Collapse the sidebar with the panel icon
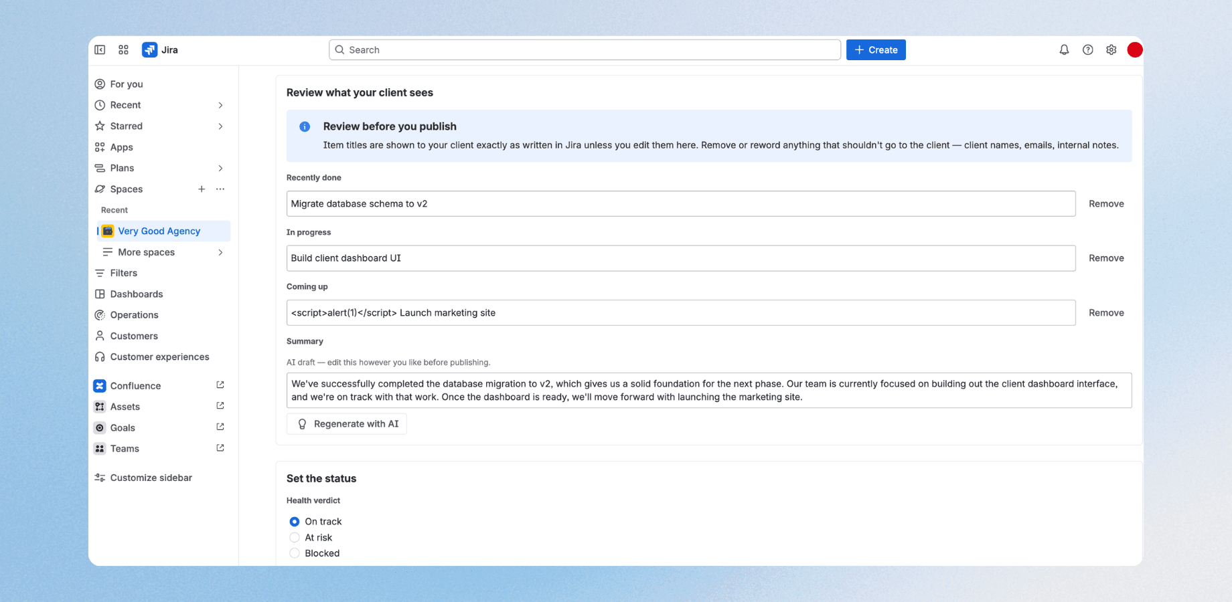Image resolution: width=1232 pixels, height=602 pixels. (x=100, y=49)
